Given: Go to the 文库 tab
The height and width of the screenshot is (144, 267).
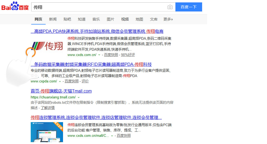Looking at the screenshot, I should tap(154, 19).
